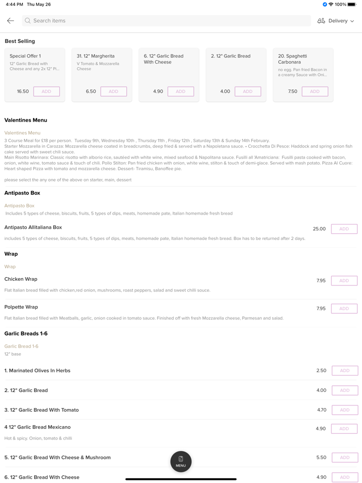Viewport: 362px width, 483px height.
Task: Tap the location services status icon
Action: [x=325, y=5]
